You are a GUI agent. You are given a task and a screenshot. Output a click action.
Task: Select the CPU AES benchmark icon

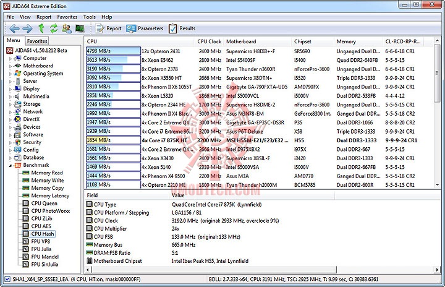click(x=26, y=226)
